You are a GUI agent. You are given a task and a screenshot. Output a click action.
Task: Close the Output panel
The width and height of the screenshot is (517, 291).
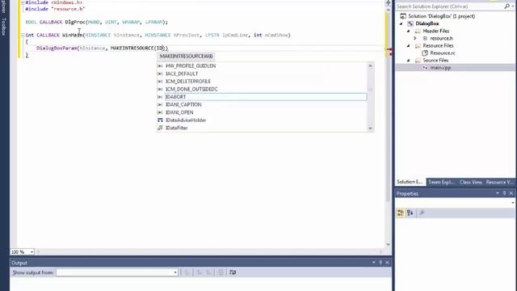(x=387, y=263)
